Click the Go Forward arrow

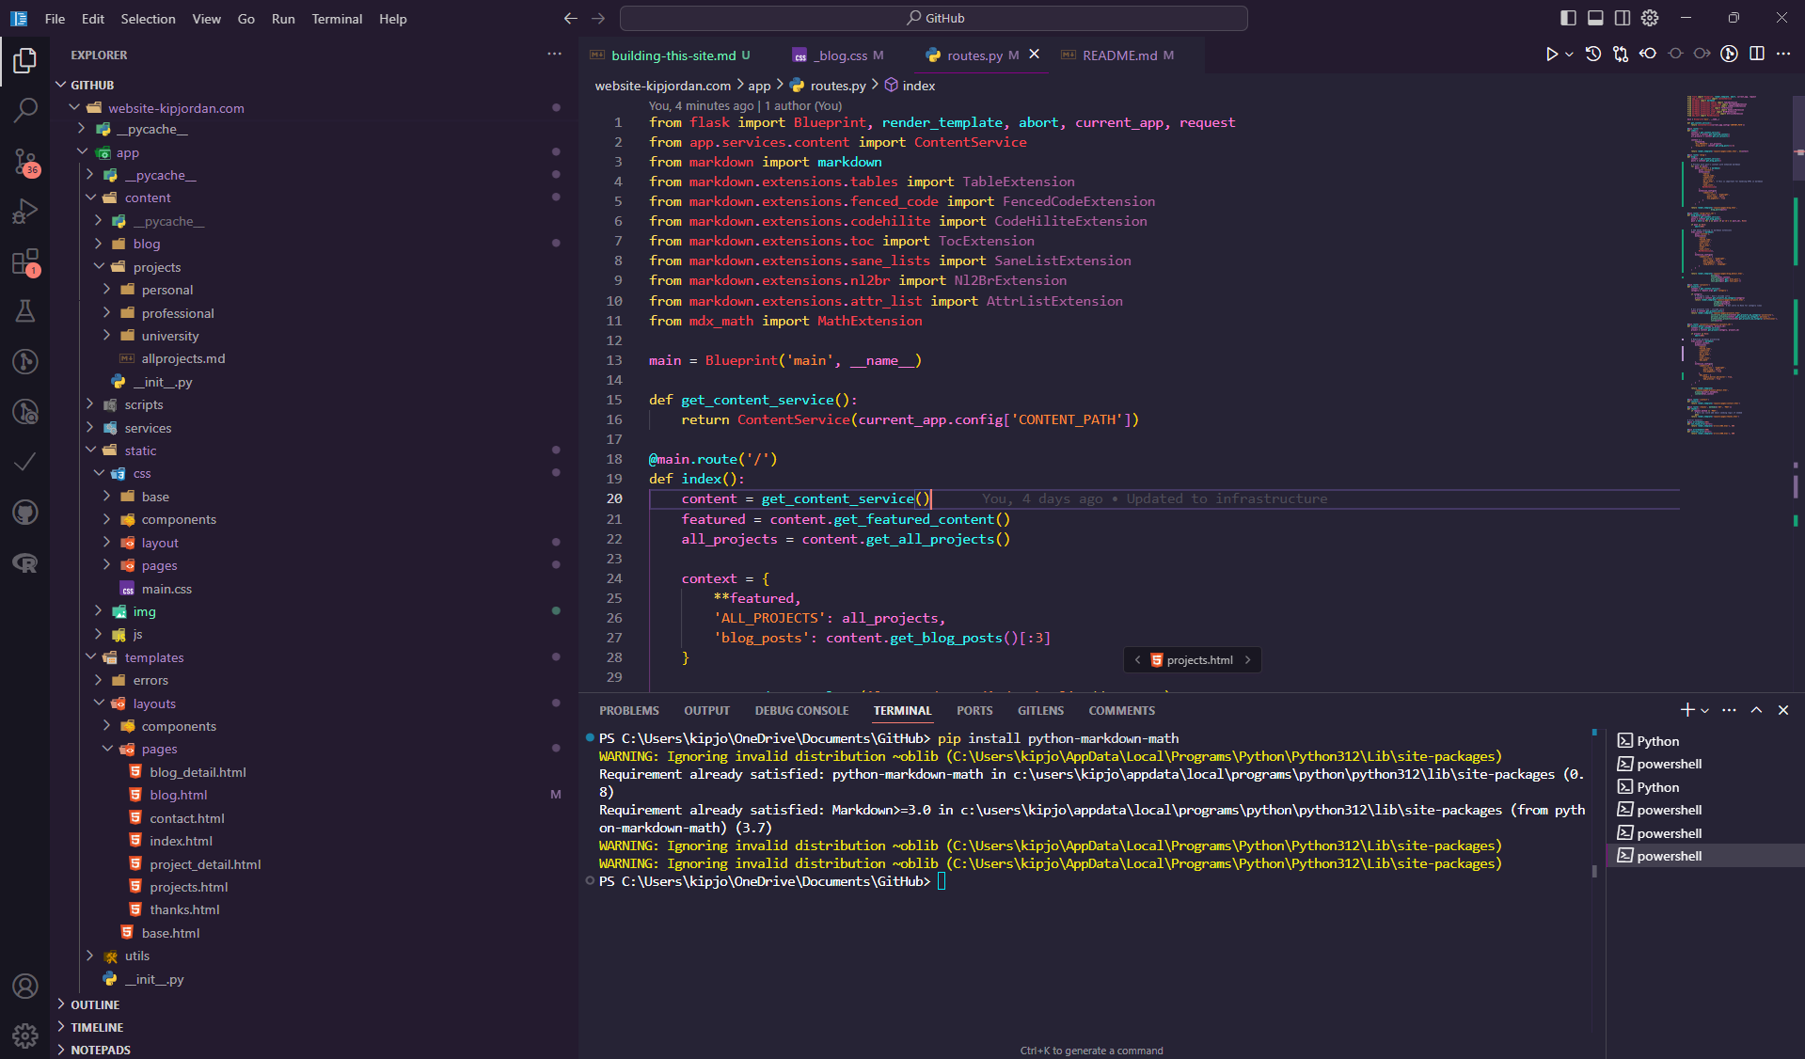(x=598, y=18)
